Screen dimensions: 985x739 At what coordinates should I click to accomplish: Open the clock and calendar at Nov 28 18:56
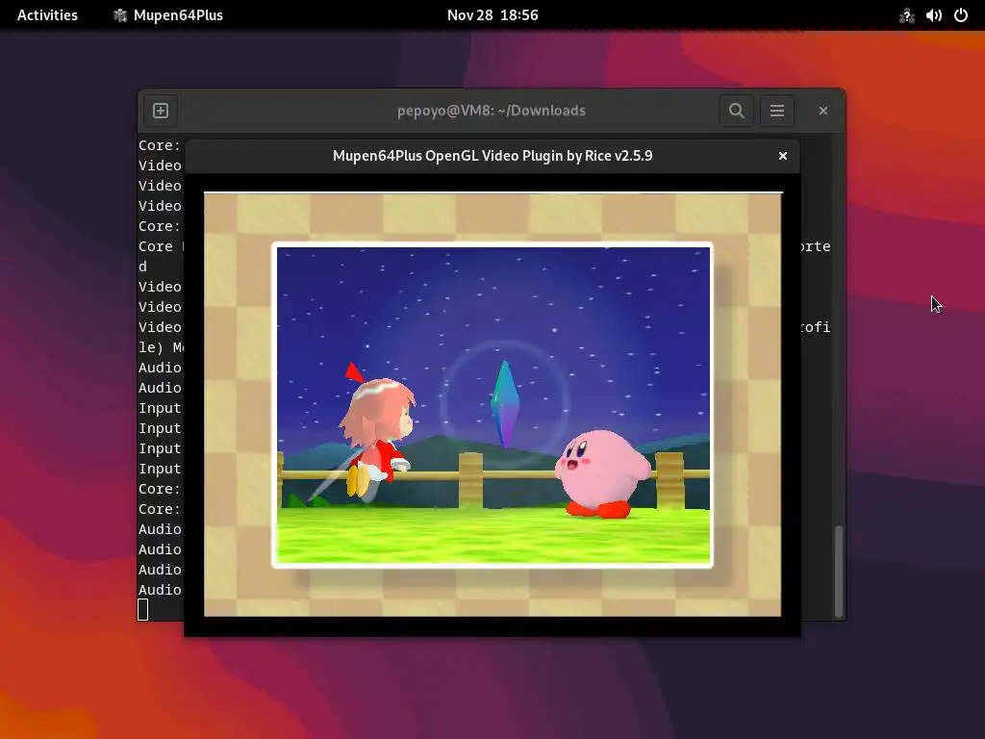(x=492, y=15)
